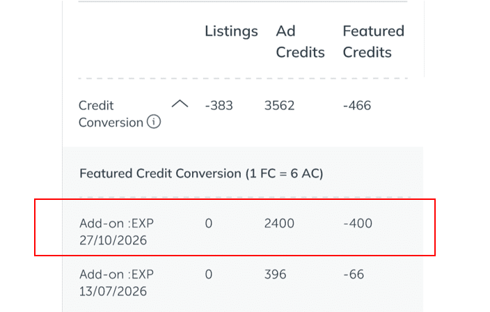Image resolution: width=490 pixels, height=312 pixels.
Task: Click the Credit Conversion row label
Action: point(111,114)
